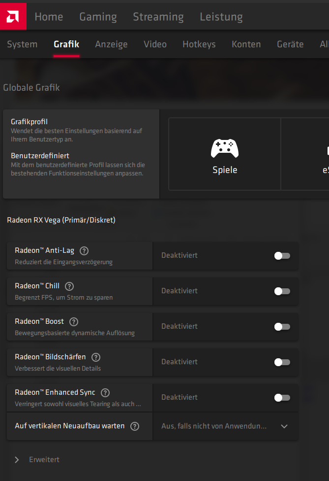Open help icon for Radeon Enhanced Sync

(105, 393)
